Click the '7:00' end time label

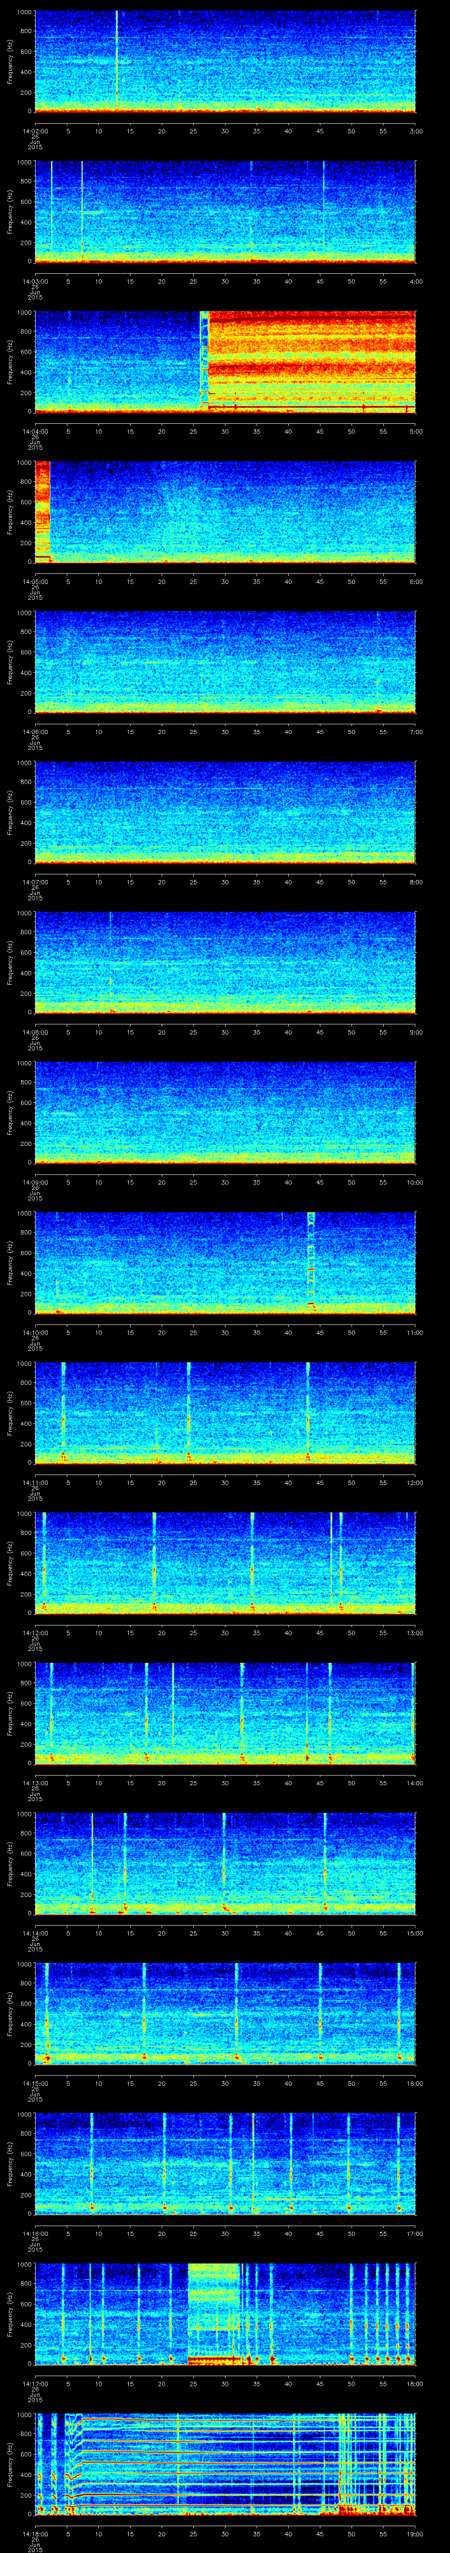tap(415, 731)
